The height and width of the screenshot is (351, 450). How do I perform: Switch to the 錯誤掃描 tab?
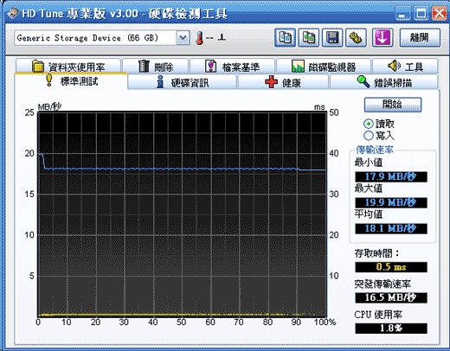pyautogui.click(x=384, y=82)
